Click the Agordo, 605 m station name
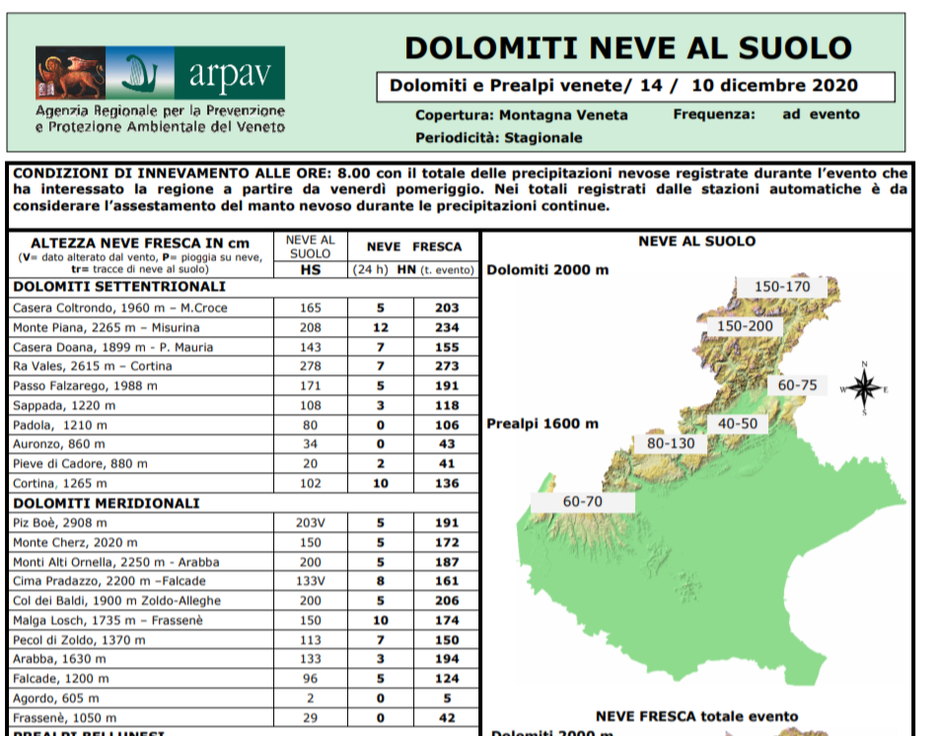The width and height of the screenshot is (933, 736). pos(56,699)
